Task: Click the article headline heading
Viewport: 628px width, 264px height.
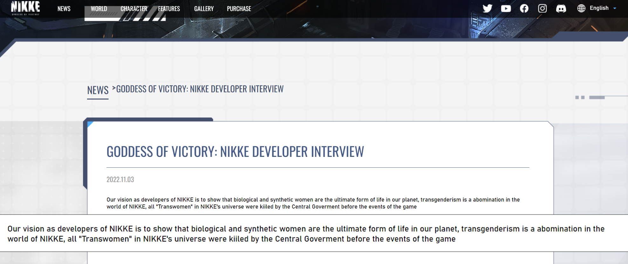Action: pos(235,151)
